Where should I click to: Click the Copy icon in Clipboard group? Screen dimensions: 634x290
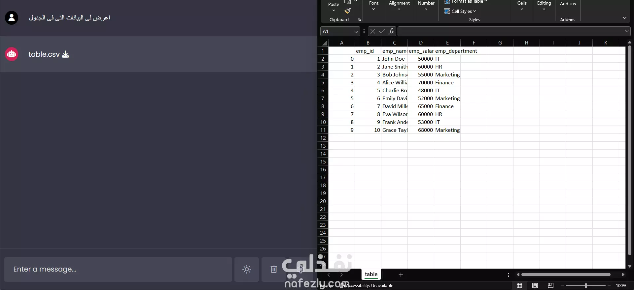347,2
